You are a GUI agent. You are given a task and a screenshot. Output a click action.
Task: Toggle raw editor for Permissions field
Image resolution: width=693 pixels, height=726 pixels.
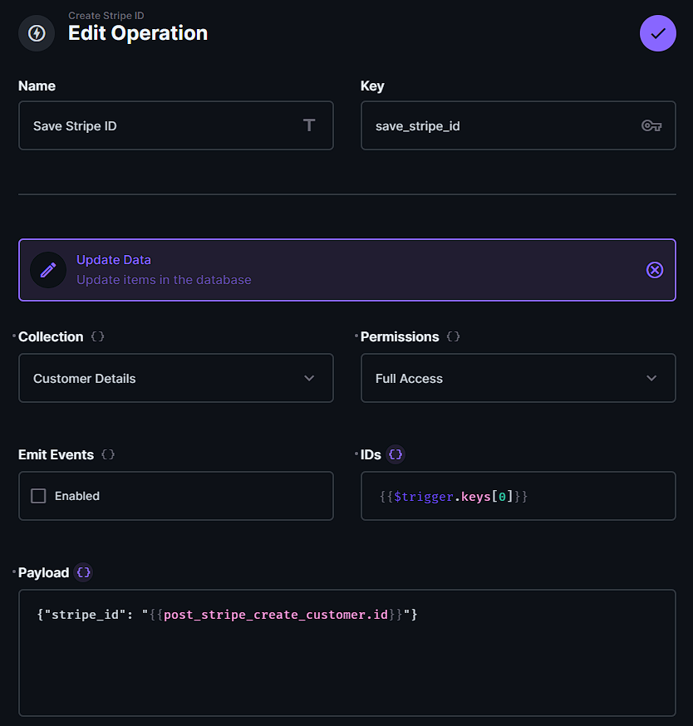tap(453, 336)
